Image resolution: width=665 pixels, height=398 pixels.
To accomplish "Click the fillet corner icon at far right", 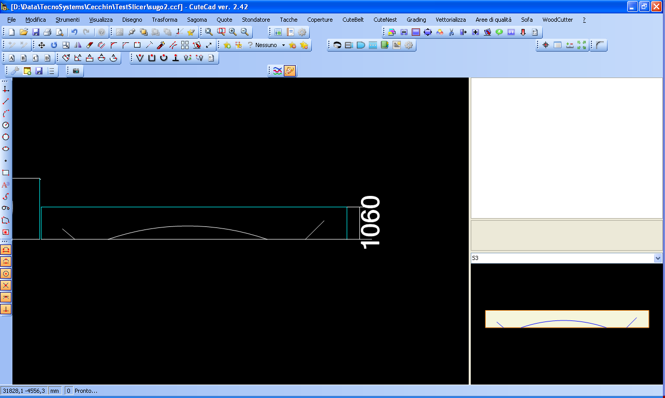I will pos(600,45).
